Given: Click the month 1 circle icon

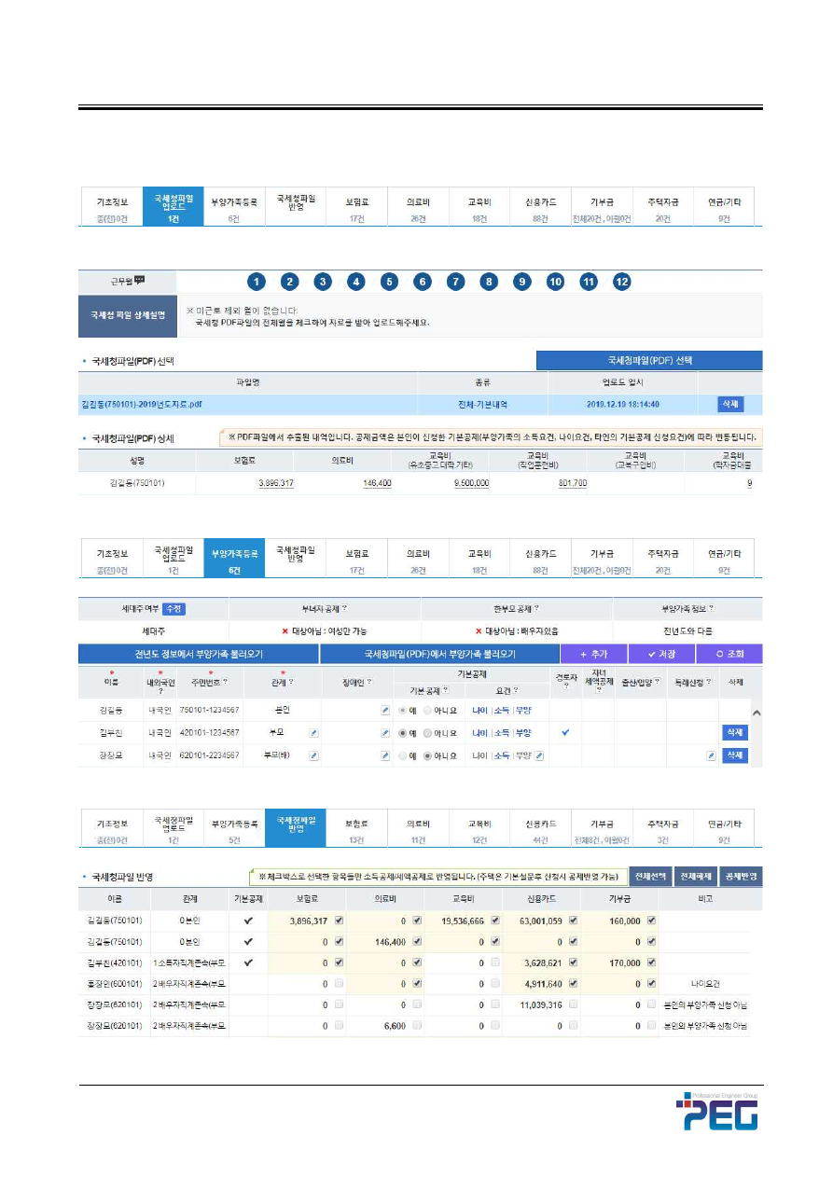Looking at the screenshot, I should [x=257, y=282].
